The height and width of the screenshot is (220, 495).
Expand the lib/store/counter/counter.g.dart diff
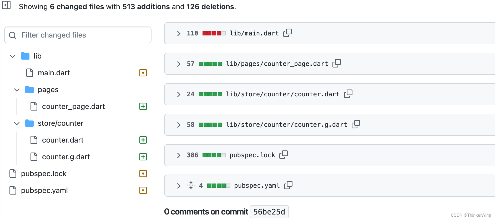(179, 125)
